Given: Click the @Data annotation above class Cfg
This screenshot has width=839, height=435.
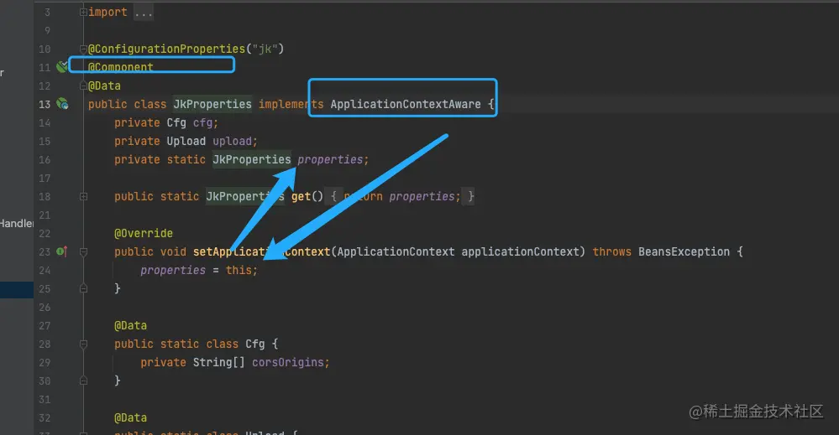Looking at the screenshot, I should (130, 325).
